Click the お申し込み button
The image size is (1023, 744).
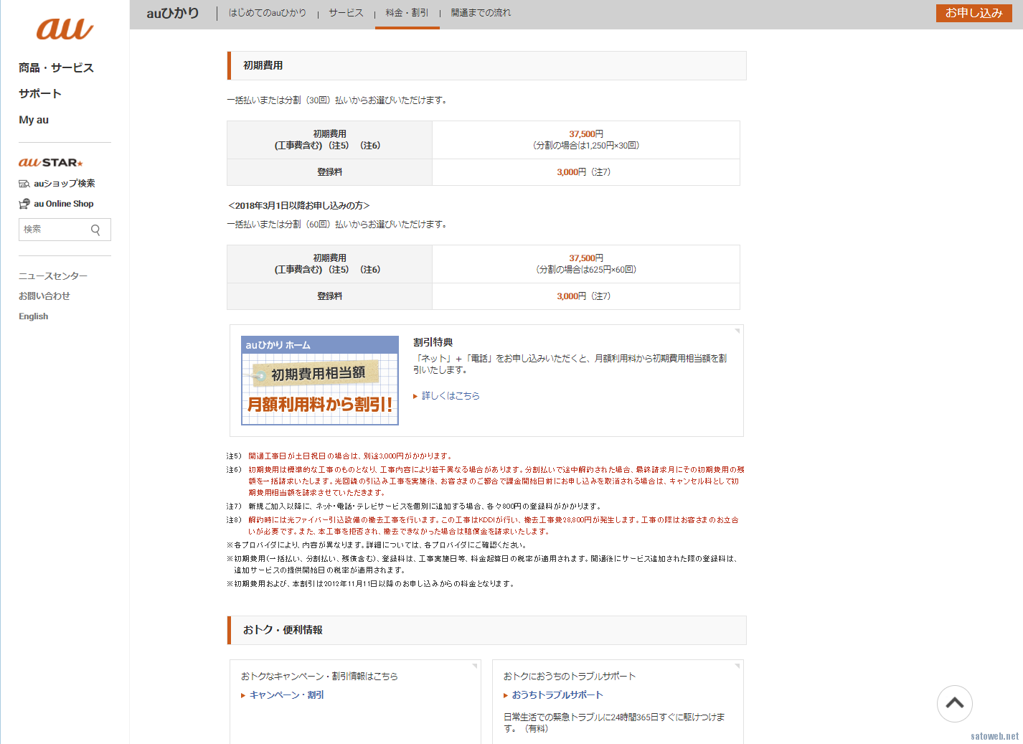coord(973,13)
